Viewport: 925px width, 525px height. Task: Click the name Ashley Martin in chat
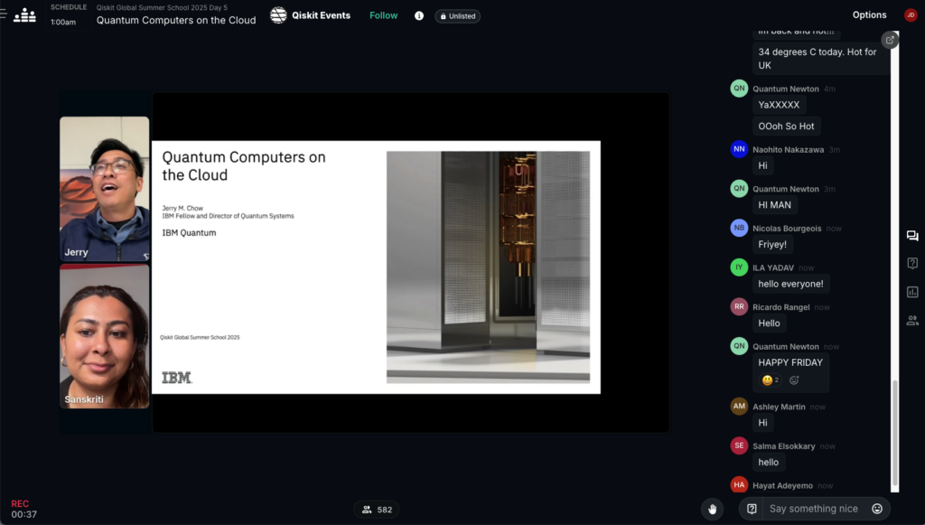pos(779,407)
